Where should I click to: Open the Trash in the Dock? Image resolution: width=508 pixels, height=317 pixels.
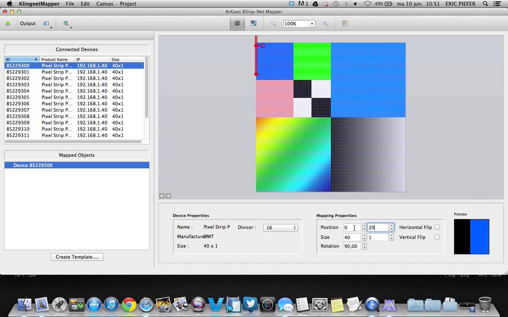pyautogui.click(x=485, y=304)
